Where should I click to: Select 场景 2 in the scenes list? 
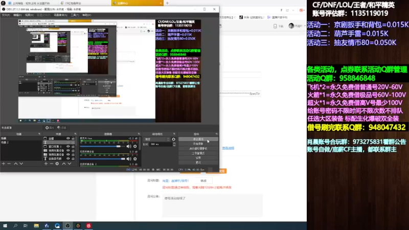21,143
